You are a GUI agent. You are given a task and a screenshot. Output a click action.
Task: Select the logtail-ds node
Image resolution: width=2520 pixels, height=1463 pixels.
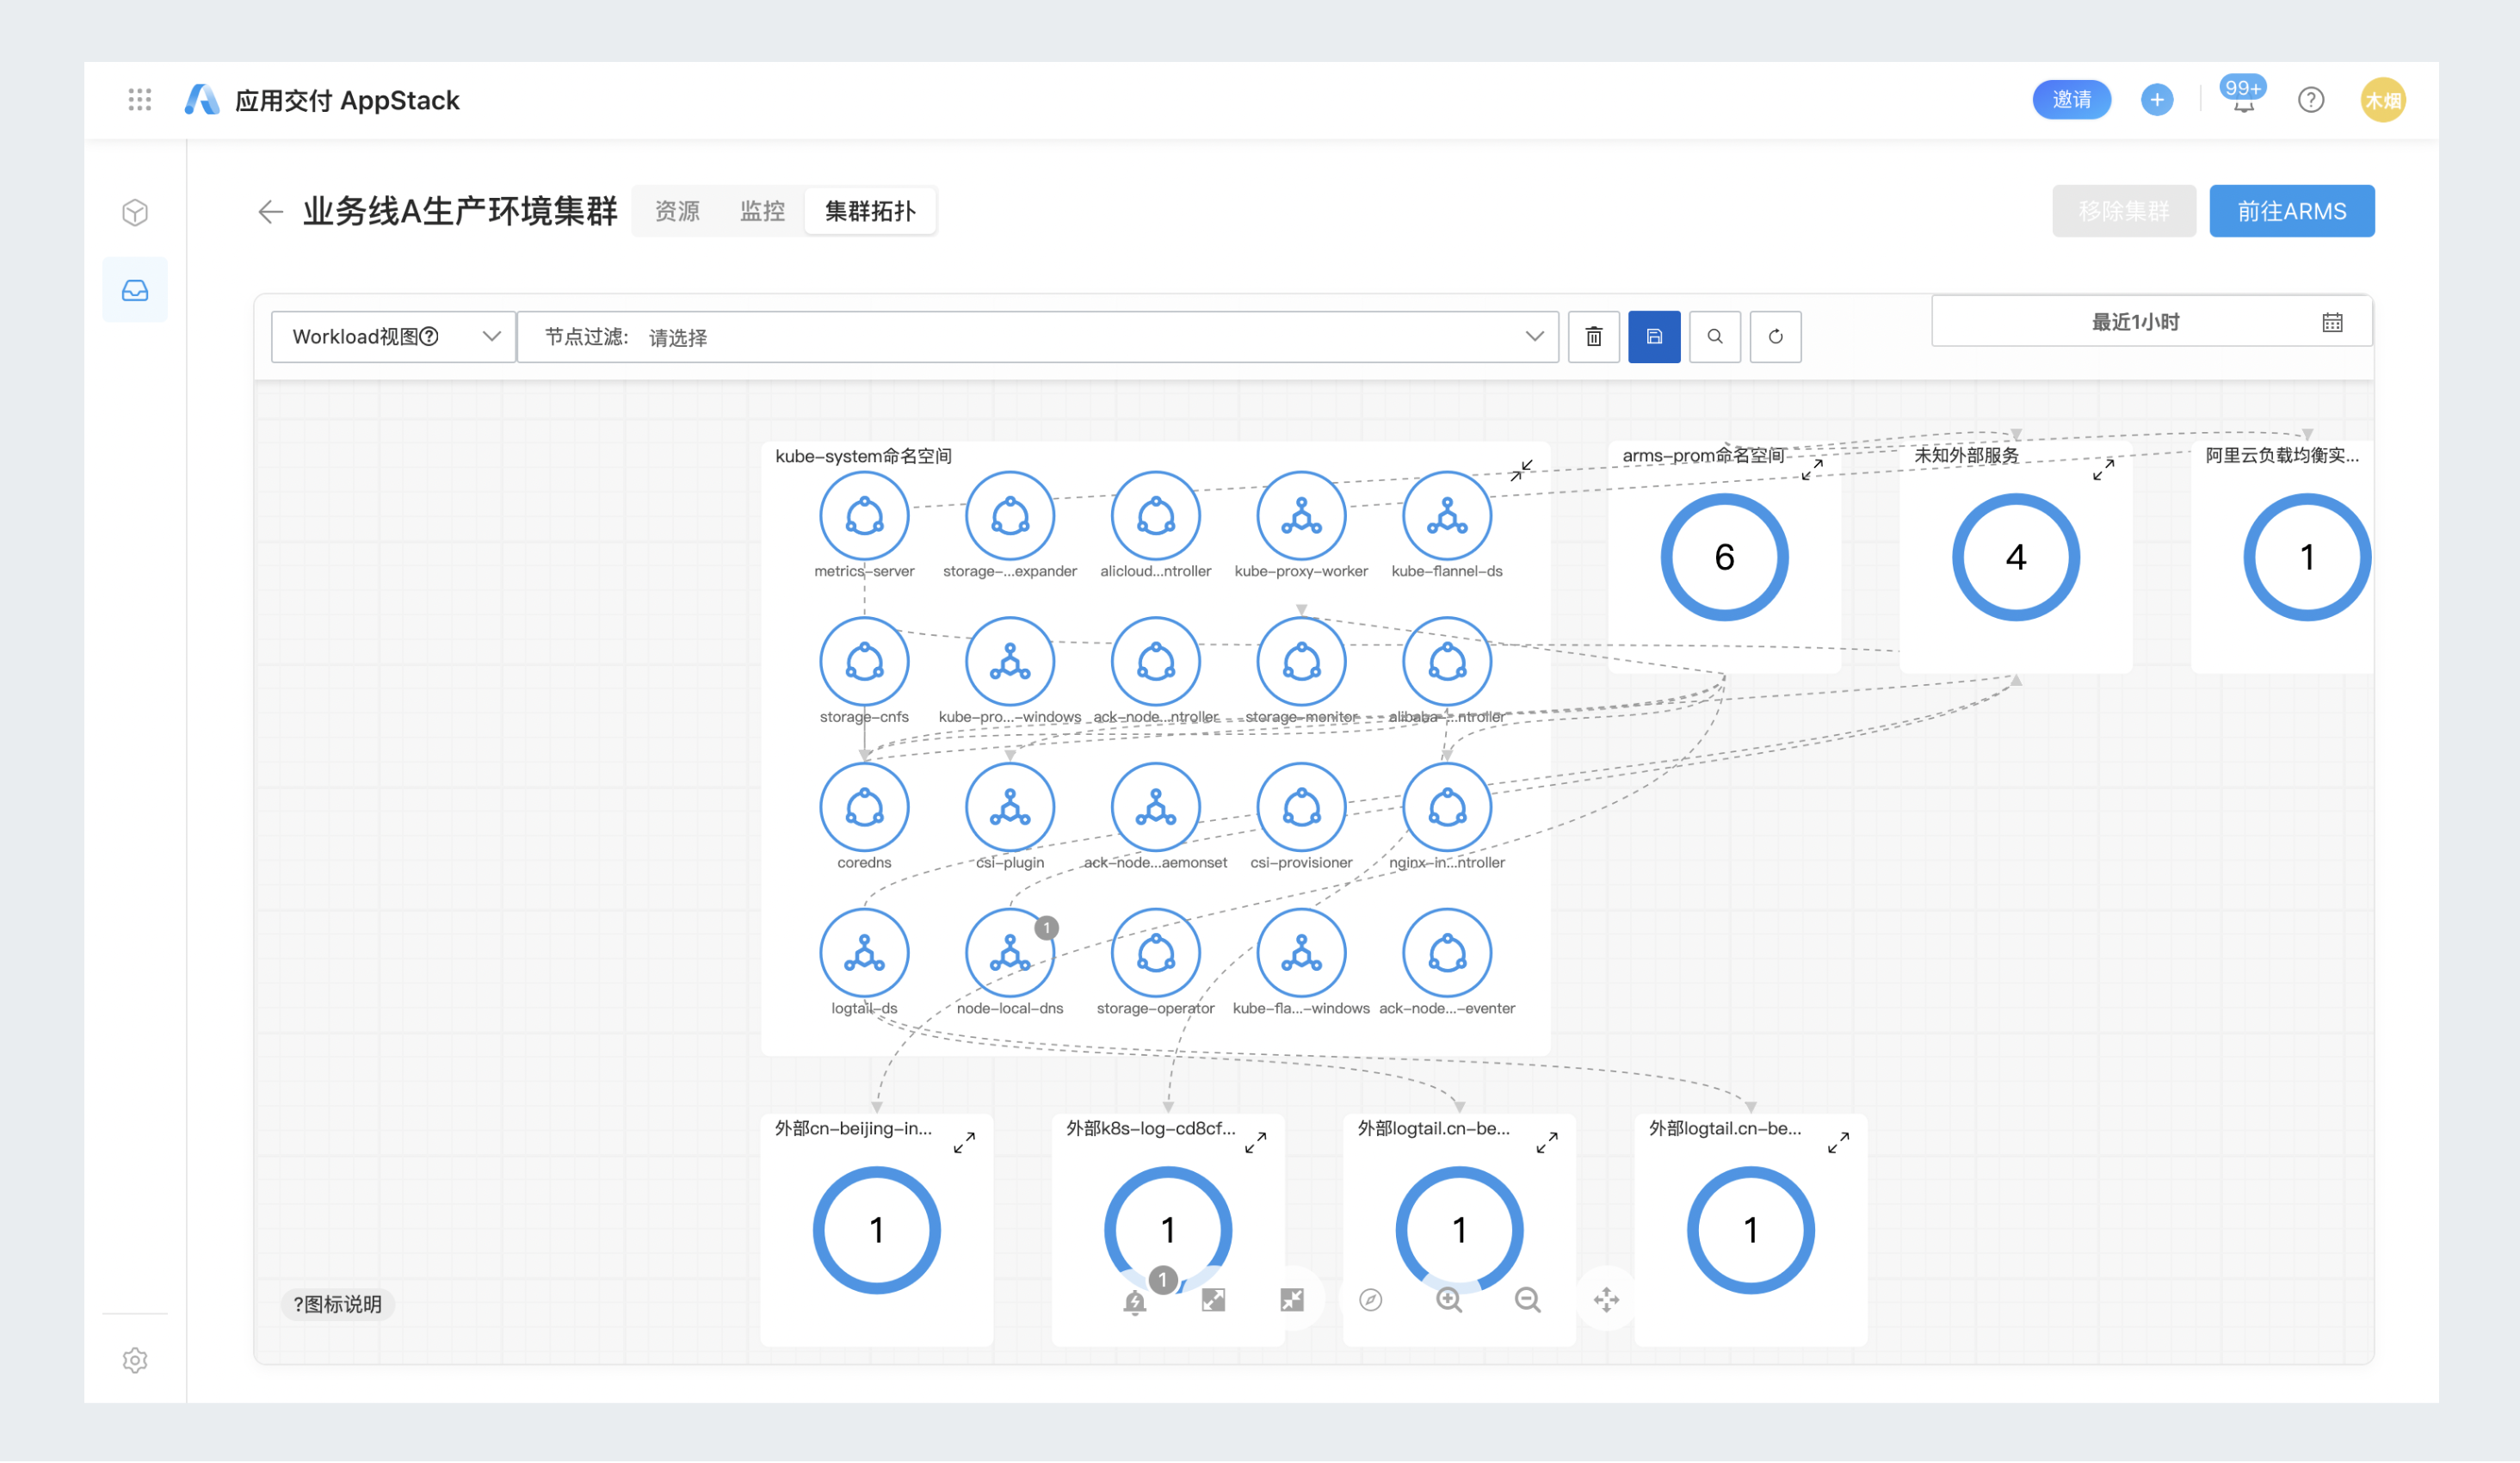point(864,954)
